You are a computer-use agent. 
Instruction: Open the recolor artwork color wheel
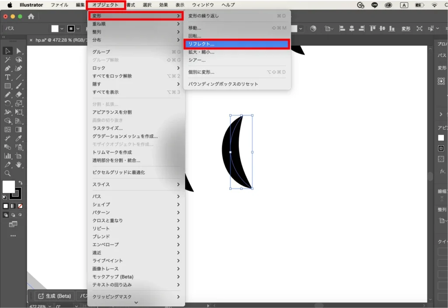[x=313, y=28]
